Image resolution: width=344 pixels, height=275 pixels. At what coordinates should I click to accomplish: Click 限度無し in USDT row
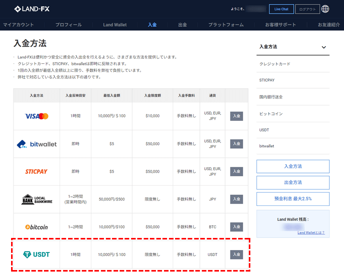(153, 255)
